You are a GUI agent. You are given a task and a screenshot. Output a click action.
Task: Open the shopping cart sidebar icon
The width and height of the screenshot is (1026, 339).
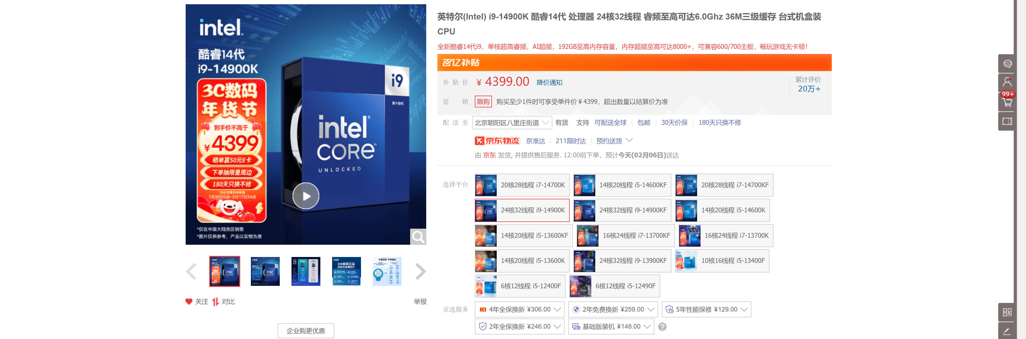pyautogui.click(x=1007, y=102)
